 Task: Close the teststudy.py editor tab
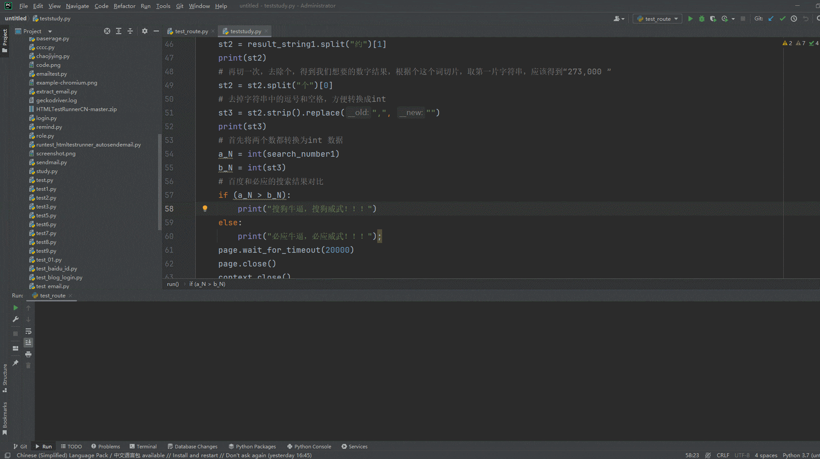266,31
